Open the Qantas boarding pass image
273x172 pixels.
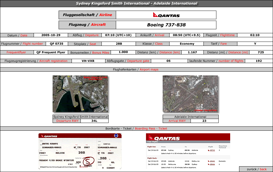click(80, 151)
